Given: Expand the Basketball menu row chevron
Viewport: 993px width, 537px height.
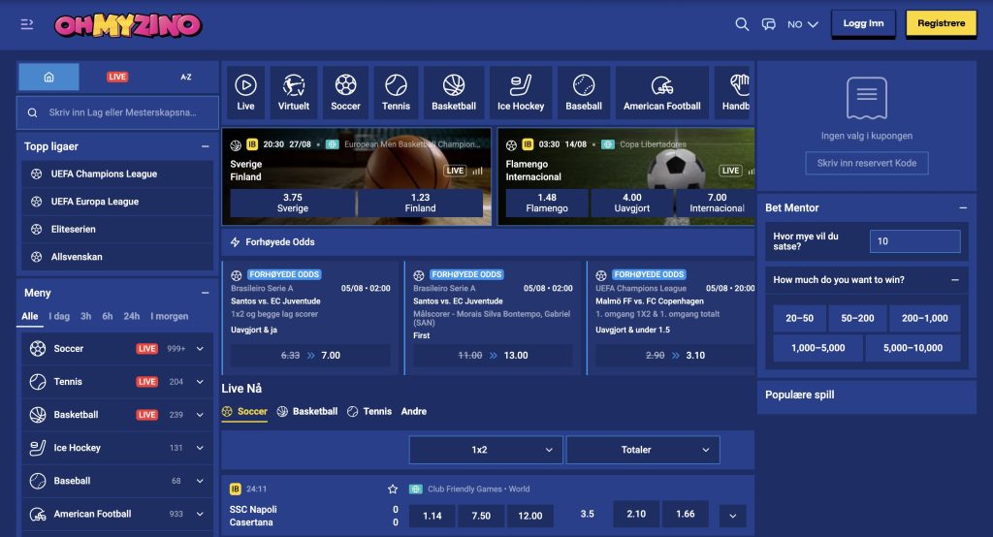Looking at the screenshot, I should point(200,415).
